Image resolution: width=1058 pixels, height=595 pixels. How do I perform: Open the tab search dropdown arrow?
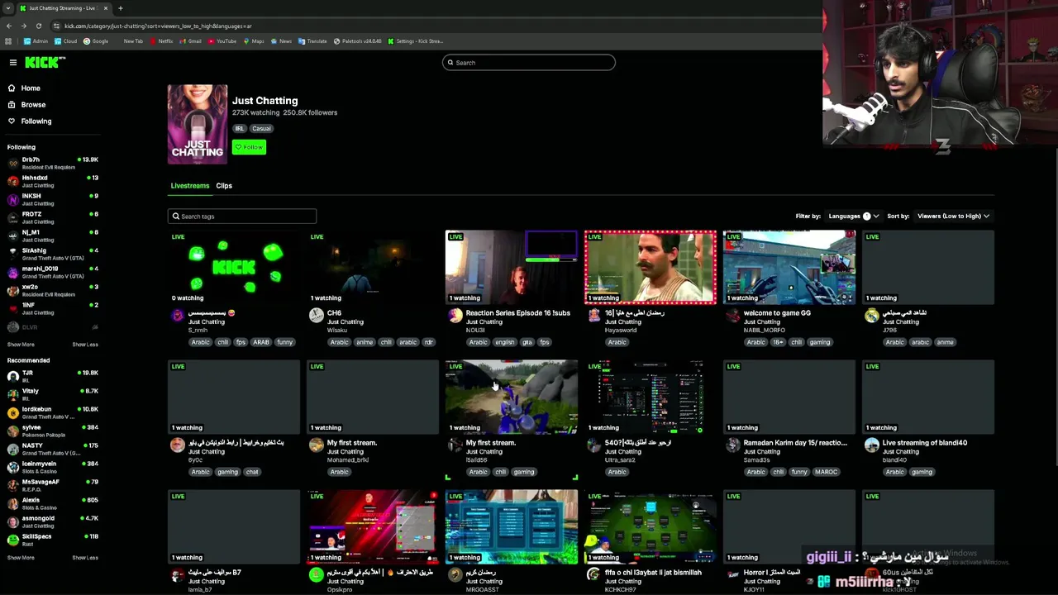(x=7, y=8)
